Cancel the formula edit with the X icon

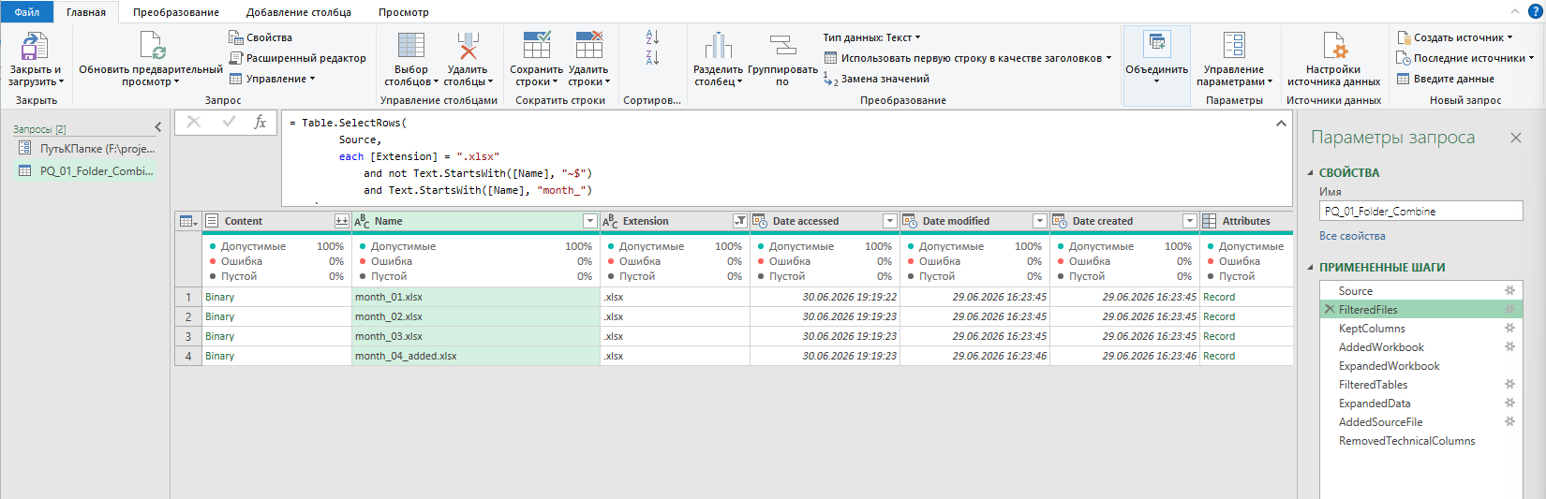[194, 122]
